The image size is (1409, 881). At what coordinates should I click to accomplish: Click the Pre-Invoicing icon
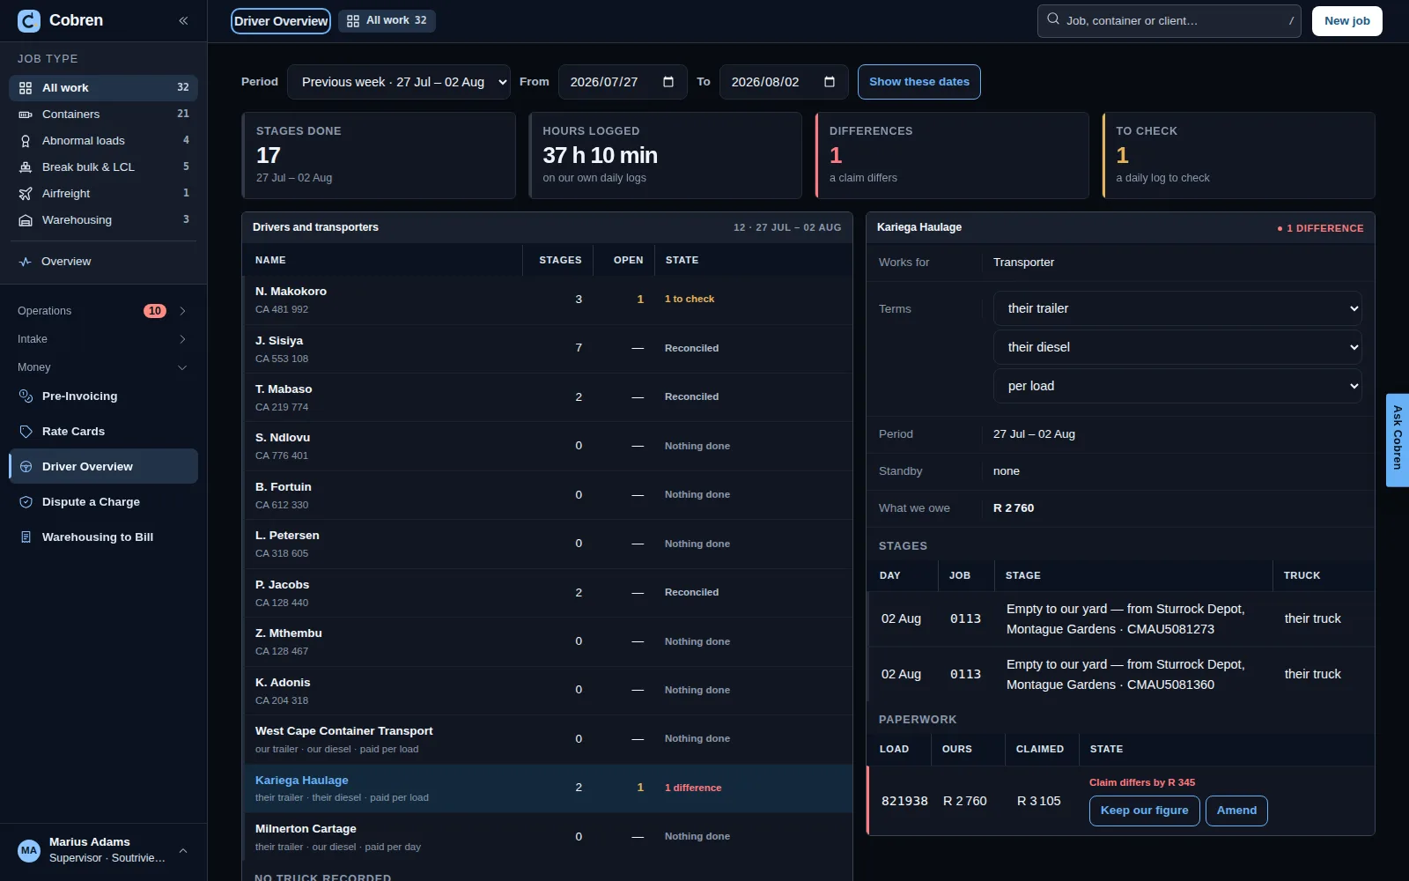(x=26, y=396)
